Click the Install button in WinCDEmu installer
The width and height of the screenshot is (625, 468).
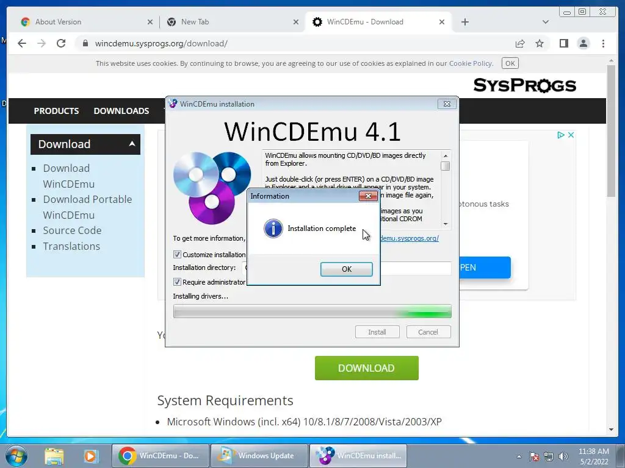(x=377, y=332)
